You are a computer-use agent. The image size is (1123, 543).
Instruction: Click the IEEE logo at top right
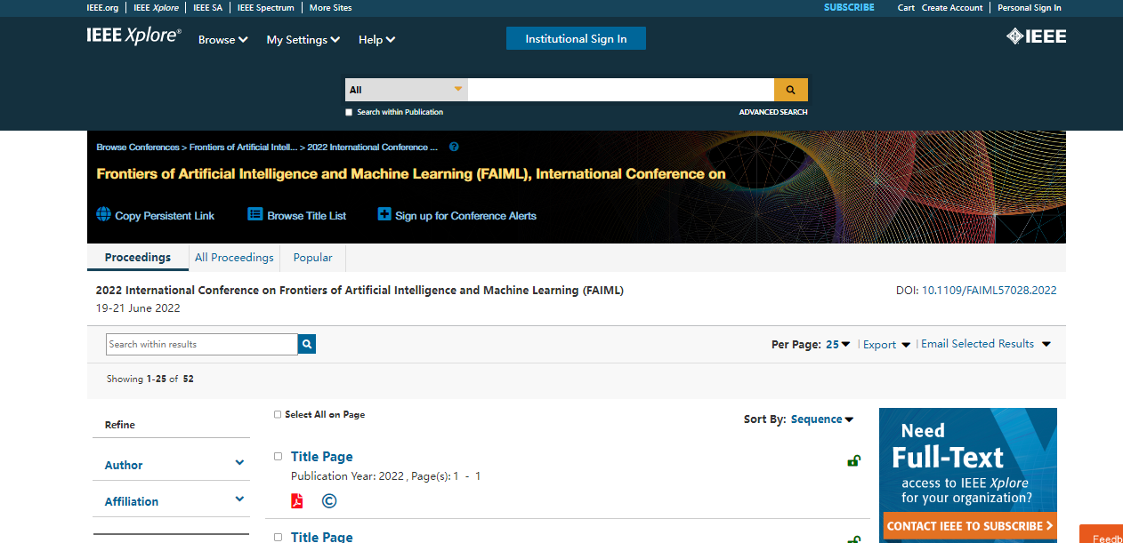pos(1036,36)
